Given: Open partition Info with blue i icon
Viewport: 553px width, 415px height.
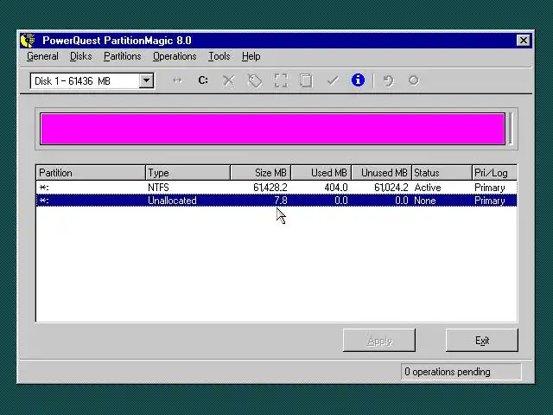Looking at the screenshot, I should tap(358, 80).
